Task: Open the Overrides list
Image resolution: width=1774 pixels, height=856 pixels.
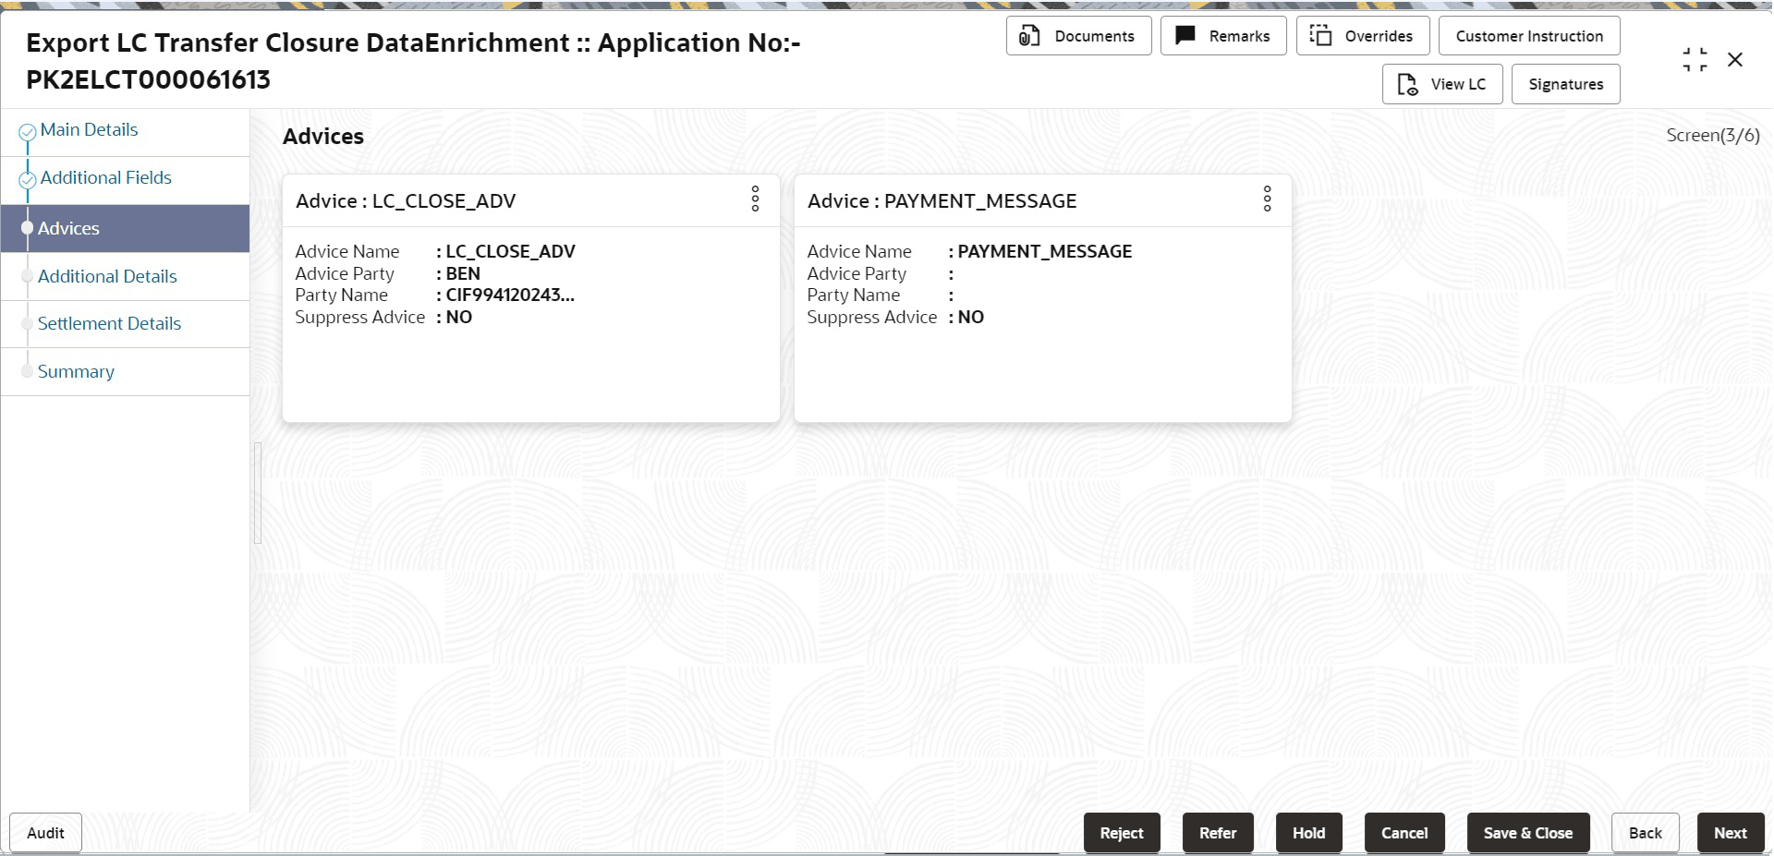Action: (1363, 36)
